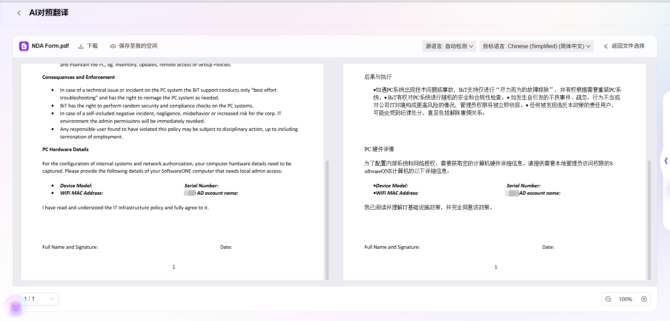This screenshot has height=321, width=670.
Task: Open the source language 自动检测 dropdown
Action: [449, 46]
